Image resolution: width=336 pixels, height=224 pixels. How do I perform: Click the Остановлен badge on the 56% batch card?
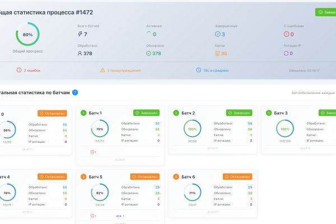(52, 113)
